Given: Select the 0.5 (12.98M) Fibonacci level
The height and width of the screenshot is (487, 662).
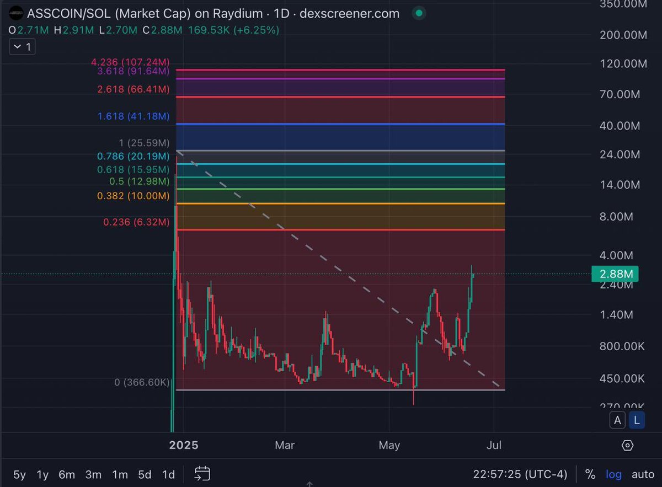Looking at the screenshot, I should coord(138,181).
